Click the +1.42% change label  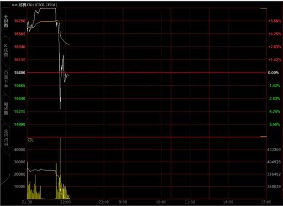pyautogui.click(x=275, y=60)
